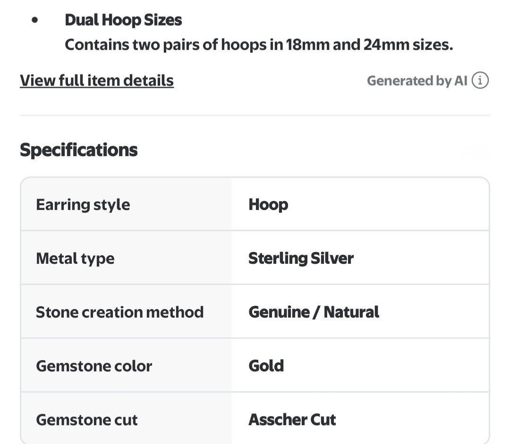Viewport: 510px width, 444px height.
Task: Select the Asscher Cut value
Action: tap(292, 419)
